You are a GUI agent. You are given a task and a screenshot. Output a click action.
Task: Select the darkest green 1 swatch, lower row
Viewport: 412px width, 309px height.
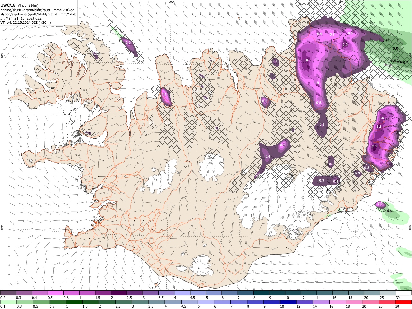74,302
